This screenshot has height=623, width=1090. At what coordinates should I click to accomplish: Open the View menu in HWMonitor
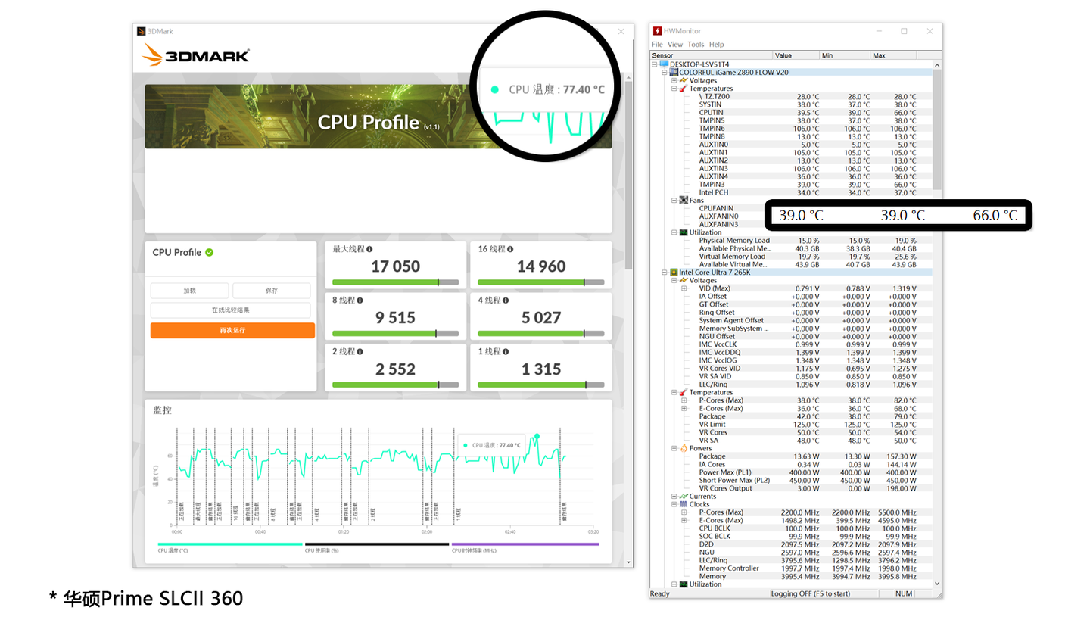click(675, 45)
